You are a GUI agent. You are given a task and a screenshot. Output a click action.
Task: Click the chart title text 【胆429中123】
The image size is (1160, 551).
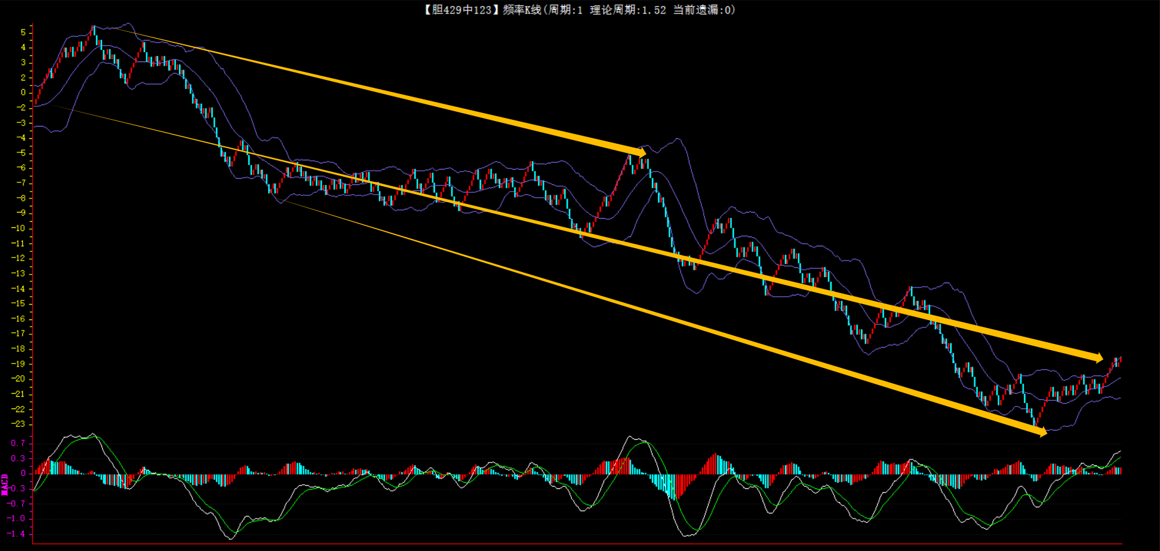(x=459, y=10)
